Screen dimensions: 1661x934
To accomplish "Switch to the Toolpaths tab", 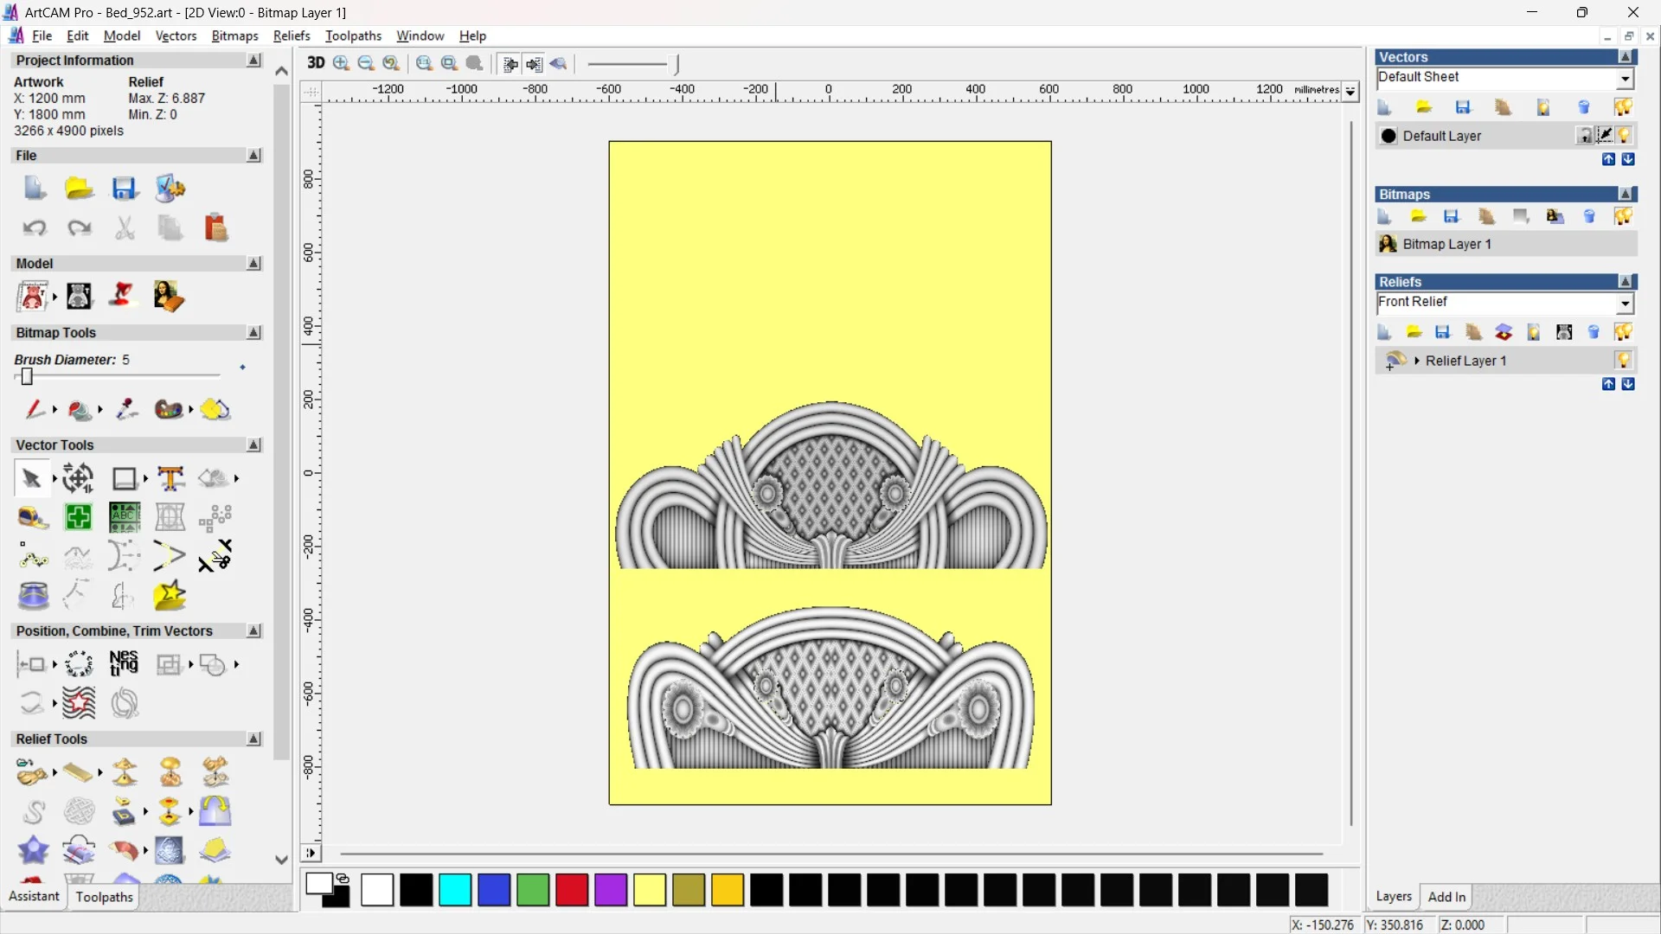I will (104, 897).
